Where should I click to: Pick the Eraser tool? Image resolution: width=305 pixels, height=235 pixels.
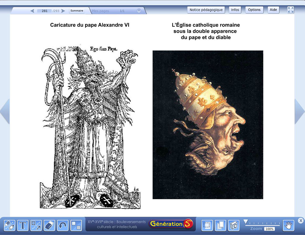click(x=49, y=225)
